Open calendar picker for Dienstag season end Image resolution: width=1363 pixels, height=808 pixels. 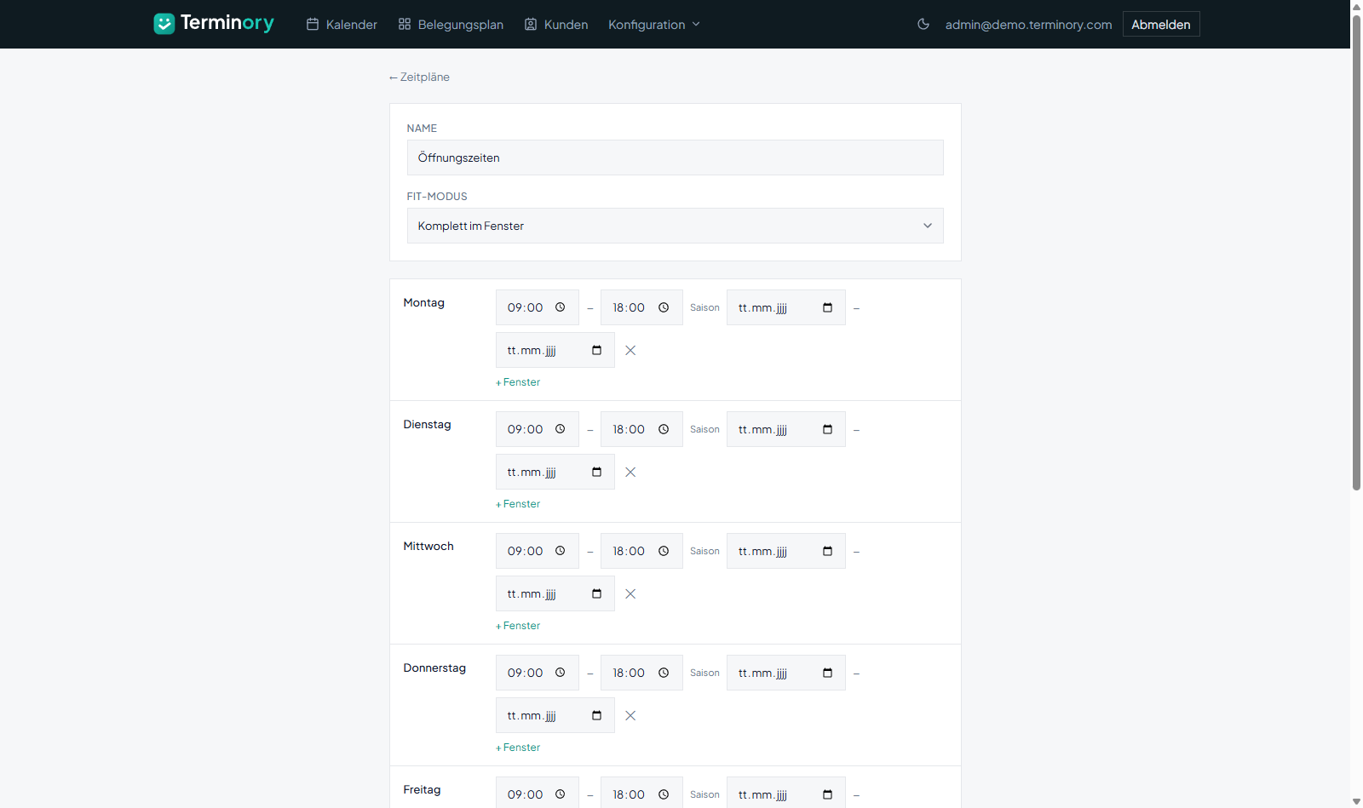click(x=596, y=472)
